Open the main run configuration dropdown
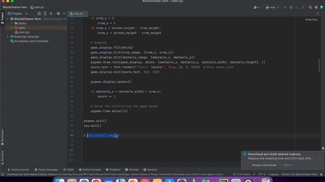The height and width of the screenshot is (182, 325). tap(272, 7)
